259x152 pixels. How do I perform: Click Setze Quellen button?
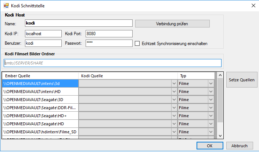[x=242, y=80]
